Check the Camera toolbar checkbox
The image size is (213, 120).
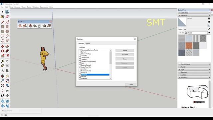(x=80, y=52)
